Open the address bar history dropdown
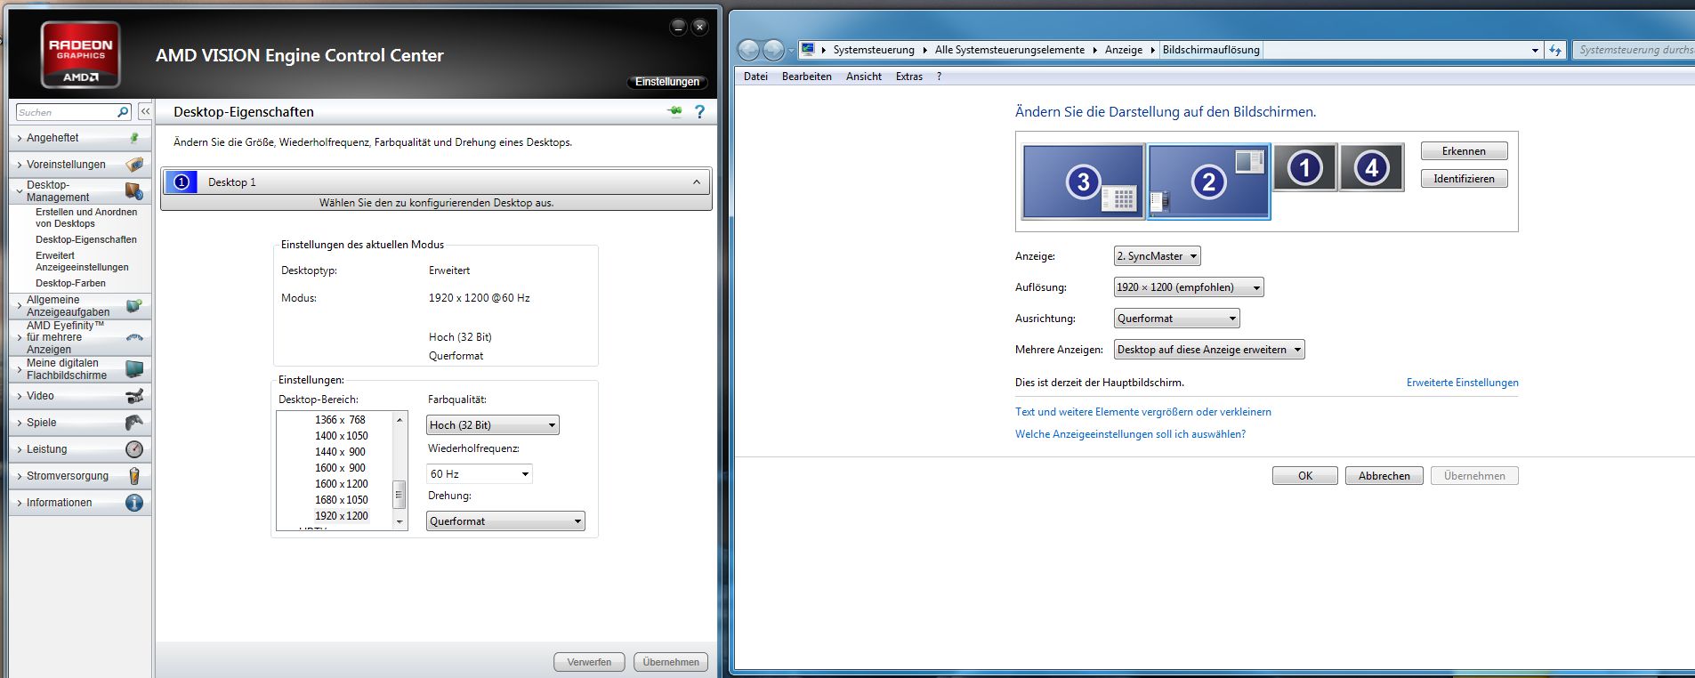Screen dimensions: 1695x678 [1535, 50]
